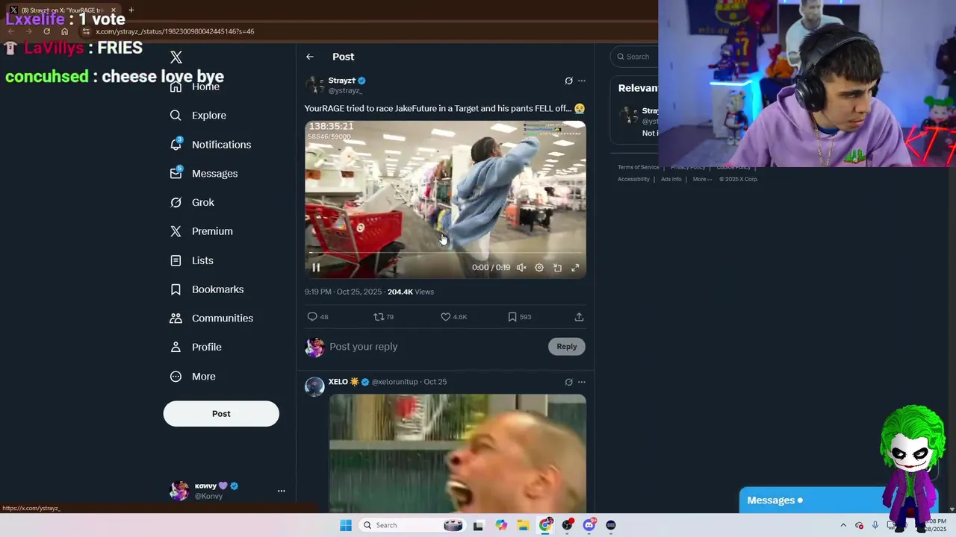This screenshot has width=956, height=537.
Task: Open Profile in the sidebar
Action: (x=196, y=347)
